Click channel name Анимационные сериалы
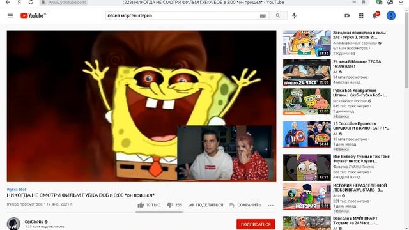Screen dimensions: 409x230 [x=355, y=43]
